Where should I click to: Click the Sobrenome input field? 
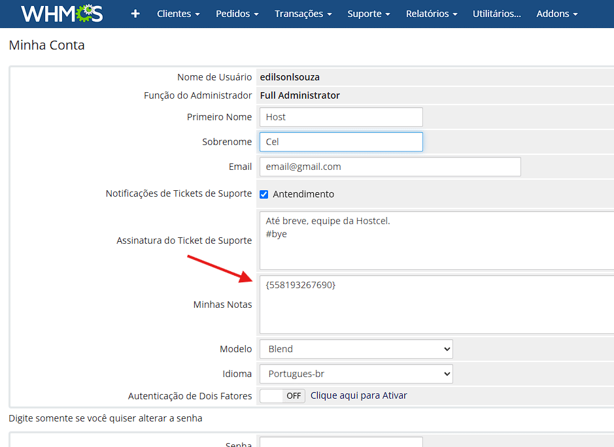[341, 142]
